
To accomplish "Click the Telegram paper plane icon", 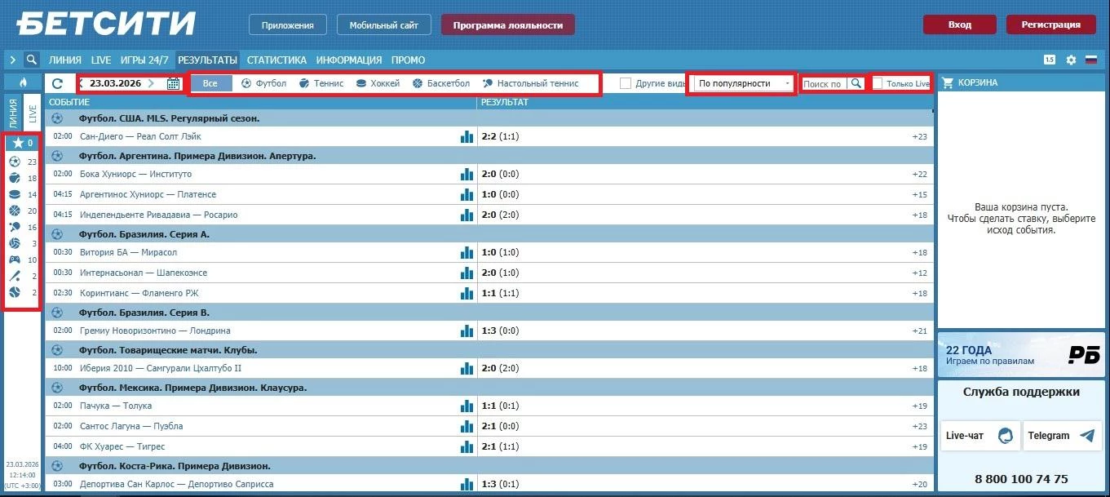I will point(1086,435).
